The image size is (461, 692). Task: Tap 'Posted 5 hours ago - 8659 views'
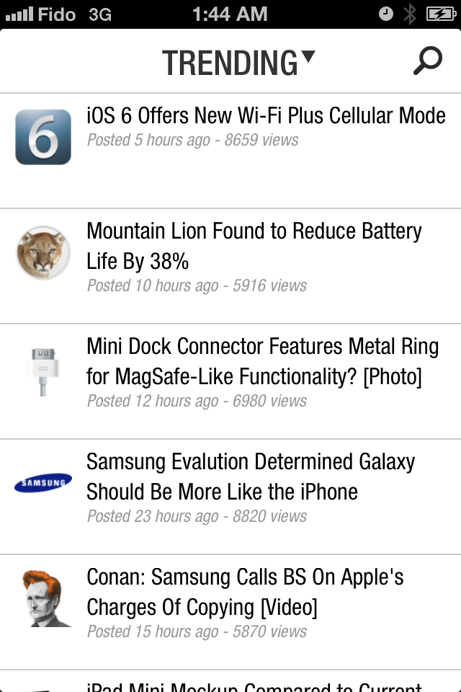192,140
